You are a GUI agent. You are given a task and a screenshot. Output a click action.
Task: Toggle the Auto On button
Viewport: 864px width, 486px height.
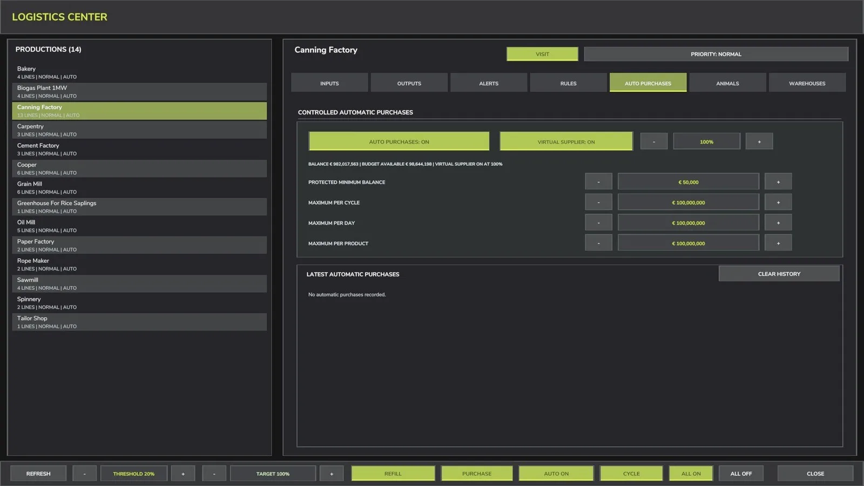click(556, 474)
